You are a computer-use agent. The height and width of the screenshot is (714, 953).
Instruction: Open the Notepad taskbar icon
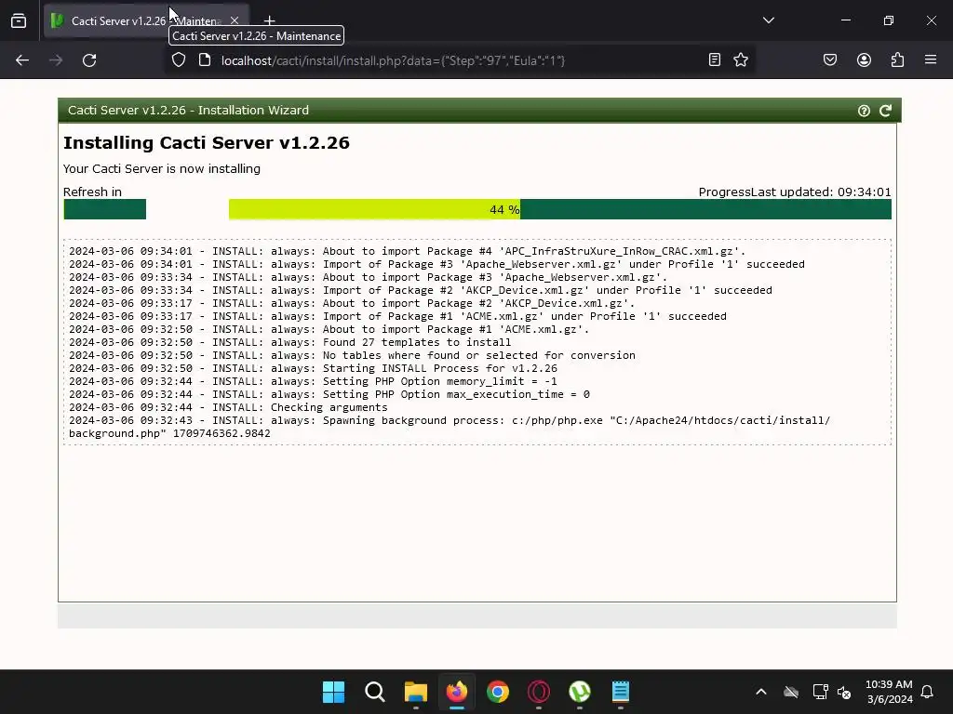click(x=621, y=692)
